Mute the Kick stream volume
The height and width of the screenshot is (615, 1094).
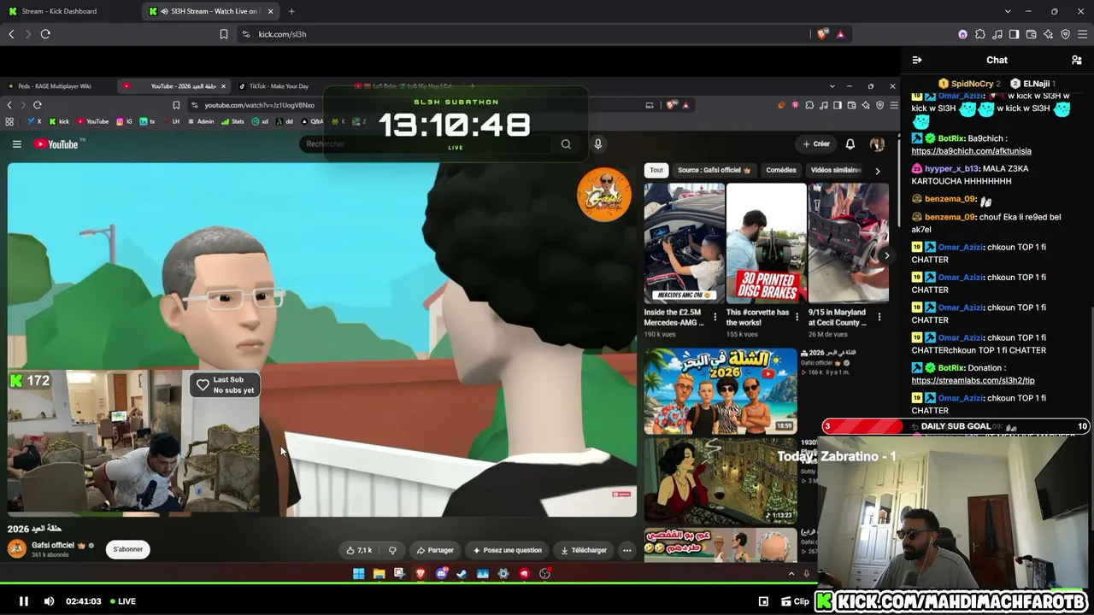tap(50, 601)
